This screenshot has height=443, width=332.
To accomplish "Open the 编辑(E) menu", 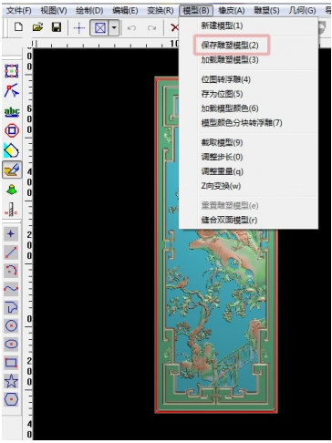I will [125, 11].
